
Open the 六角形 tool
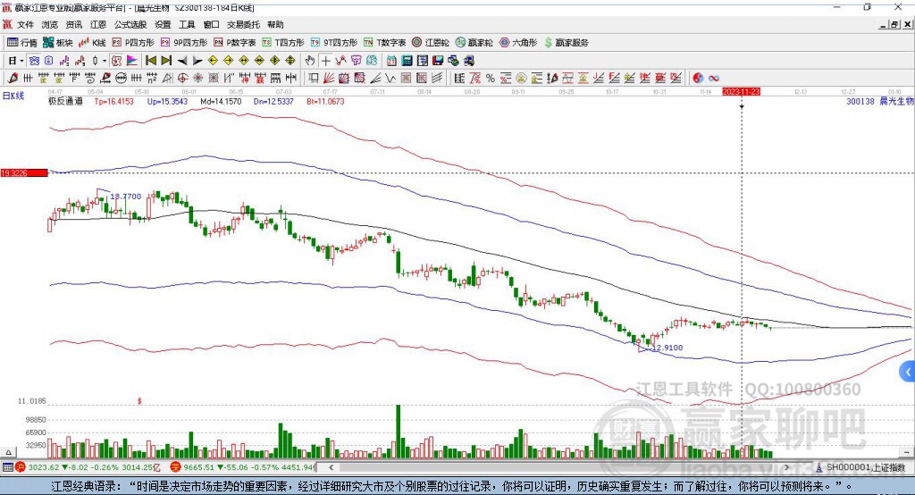(518, 43)
